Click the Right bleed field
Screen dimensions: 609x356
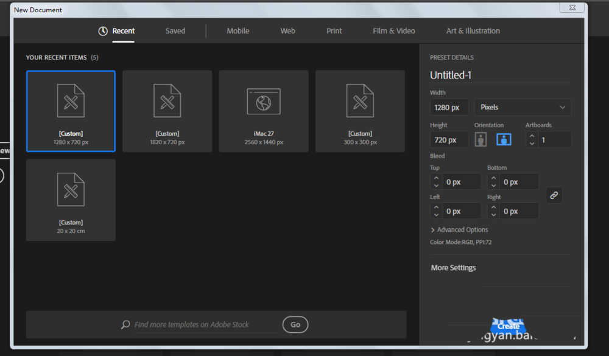tap(518, 211)
